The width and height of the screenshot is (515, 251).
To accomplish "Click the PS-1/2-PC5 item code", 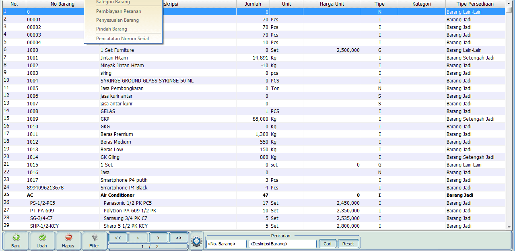I will point(43,203).
